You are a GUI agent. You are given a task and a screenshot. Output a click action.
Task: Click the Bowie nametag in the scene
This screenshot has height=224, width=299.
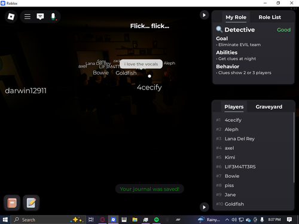[101, 73]
